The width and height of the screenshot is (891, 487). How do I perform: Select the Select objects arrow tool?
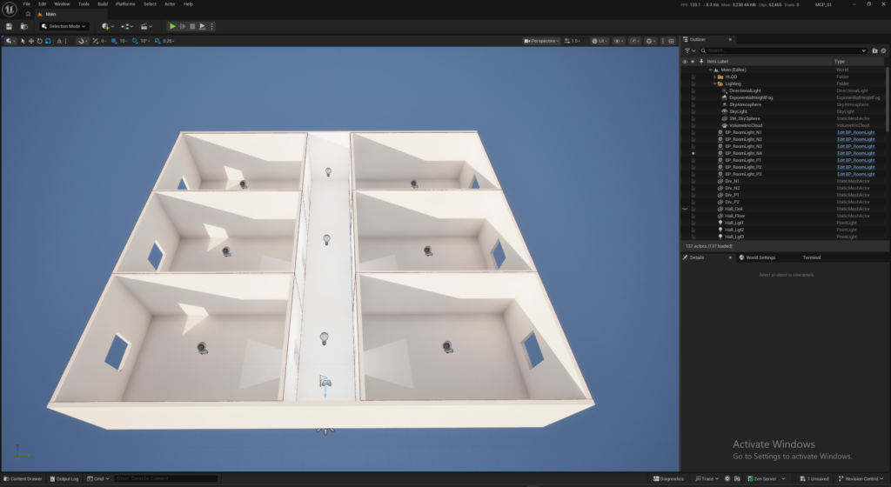[23, 41]
